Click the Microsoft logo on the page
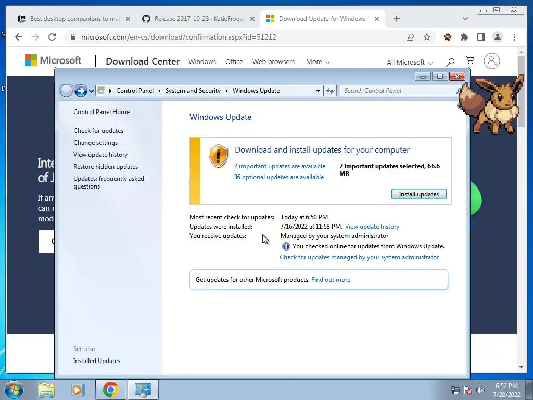This screenshot has width=533, height=400. pos(53,60)
